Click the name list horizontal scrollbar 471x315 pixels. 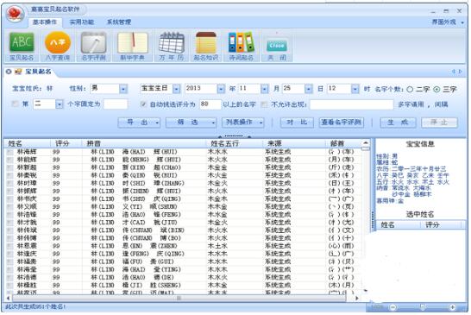tap(179, 298)
